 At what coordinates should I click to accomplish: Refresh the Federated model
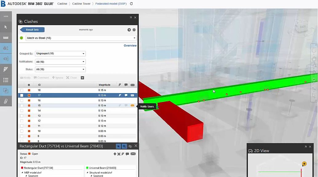131,4
